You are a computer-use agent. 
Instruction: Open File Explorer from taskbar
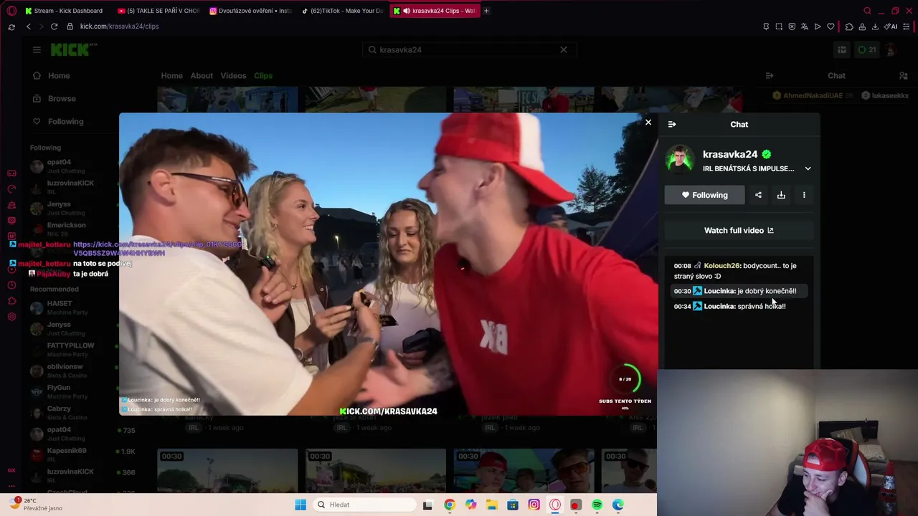click(x=491, y=505)
